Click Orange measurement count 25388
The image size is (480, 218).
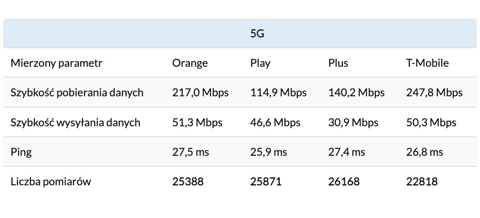(x=188, y=182)
